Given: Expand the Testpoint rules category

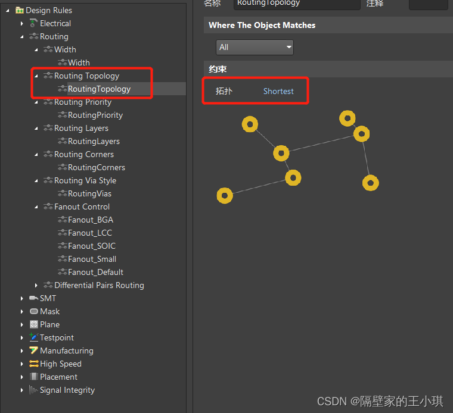Looking at the screenshot, I should click(21, 338).
